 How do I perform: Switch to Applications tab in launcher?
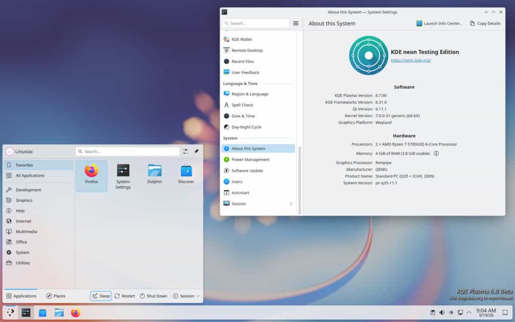coord(21,296)
